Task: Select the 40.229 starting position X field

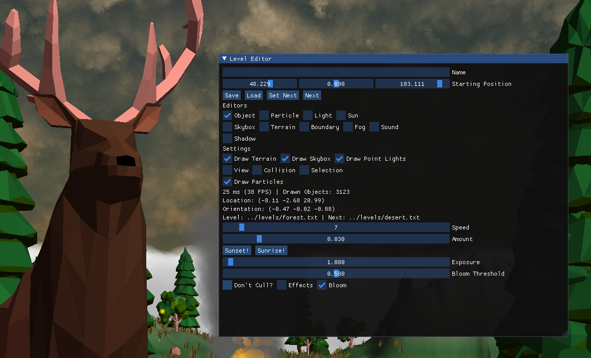Action: (x=260, y=84)
